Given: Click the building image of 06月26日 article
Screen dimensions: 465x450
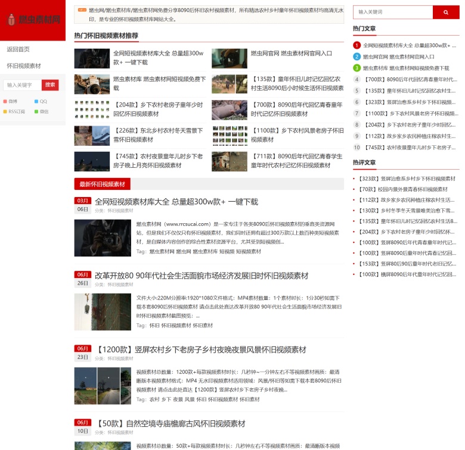Looking at the screenshot, I should [103, 312].
